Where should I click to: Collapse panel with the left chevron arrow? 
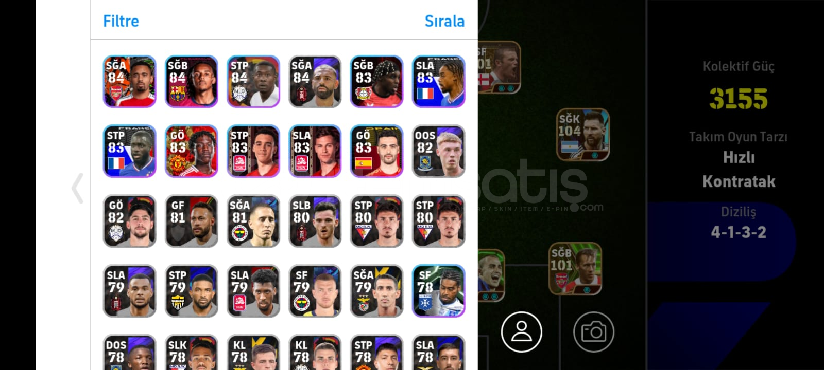[78, 188]
